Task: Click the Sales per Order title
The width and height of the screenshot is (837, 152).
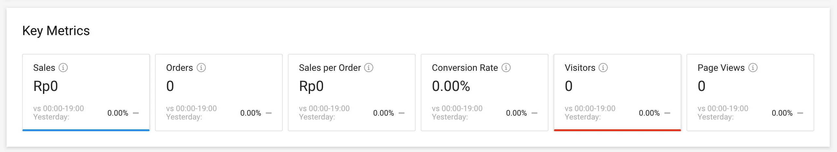Action: [330, 68]
